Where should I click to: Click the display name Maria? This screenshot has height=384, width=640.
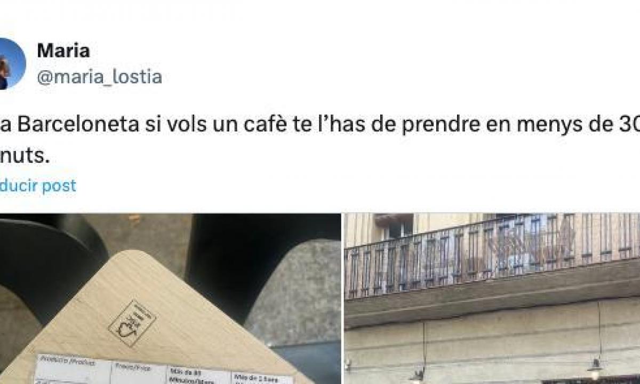point(63,51)
